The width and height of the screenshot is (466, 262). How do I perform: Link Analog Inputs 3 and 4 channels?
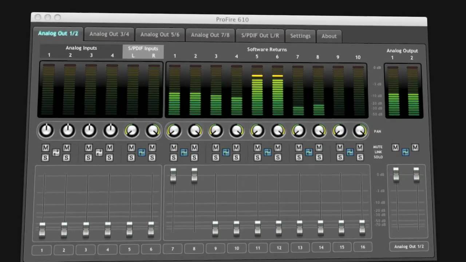(99, 153)
